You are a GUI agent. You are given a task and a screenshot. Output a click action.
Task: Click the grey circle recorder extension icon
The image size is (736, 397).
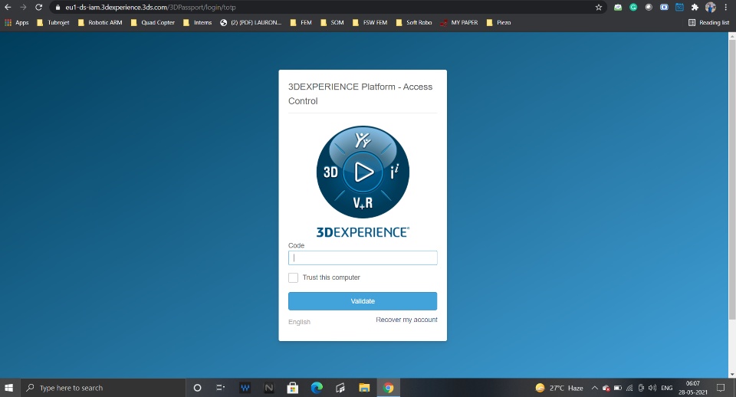(x=649, y=8)
